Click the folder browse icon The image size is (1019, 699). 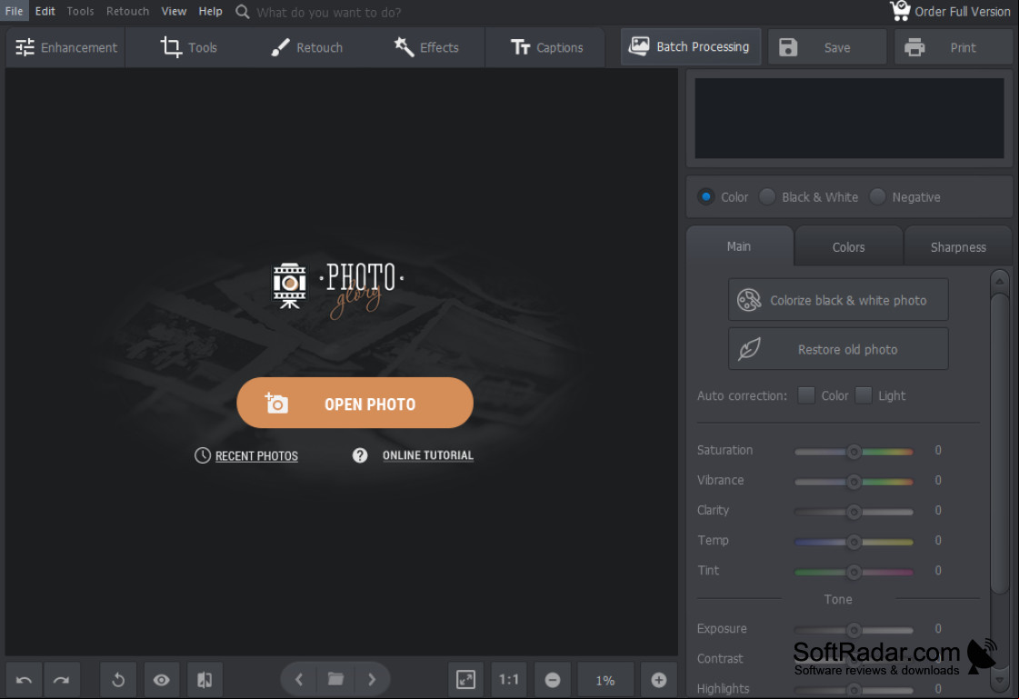pyautogui.click(x=335, y=680)
